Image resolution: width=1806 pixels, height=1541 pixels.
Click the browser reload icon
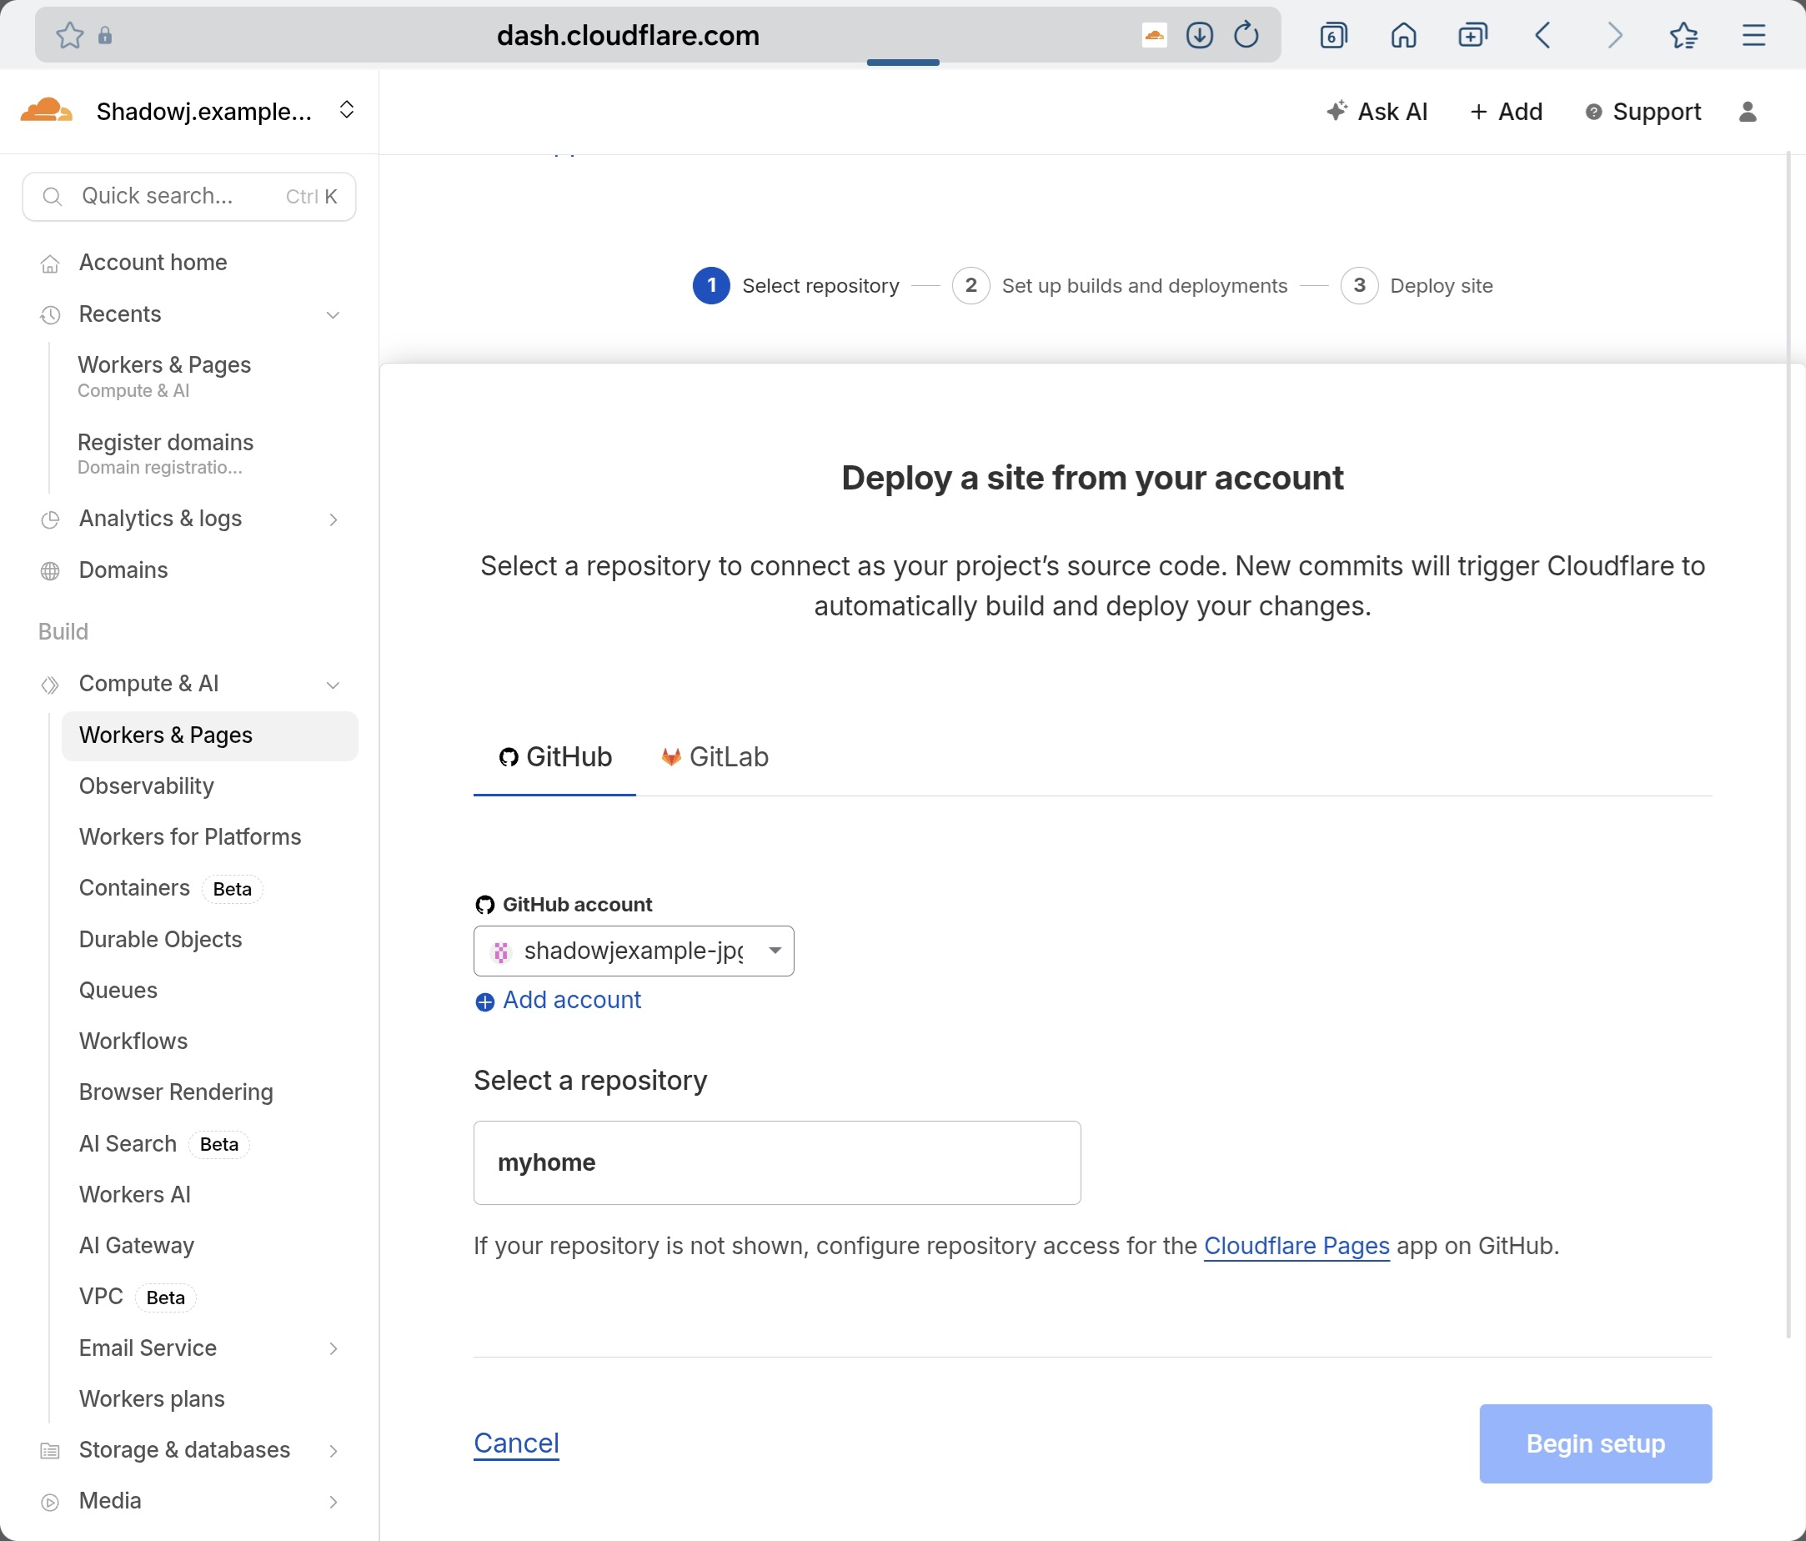(1247, 35)
